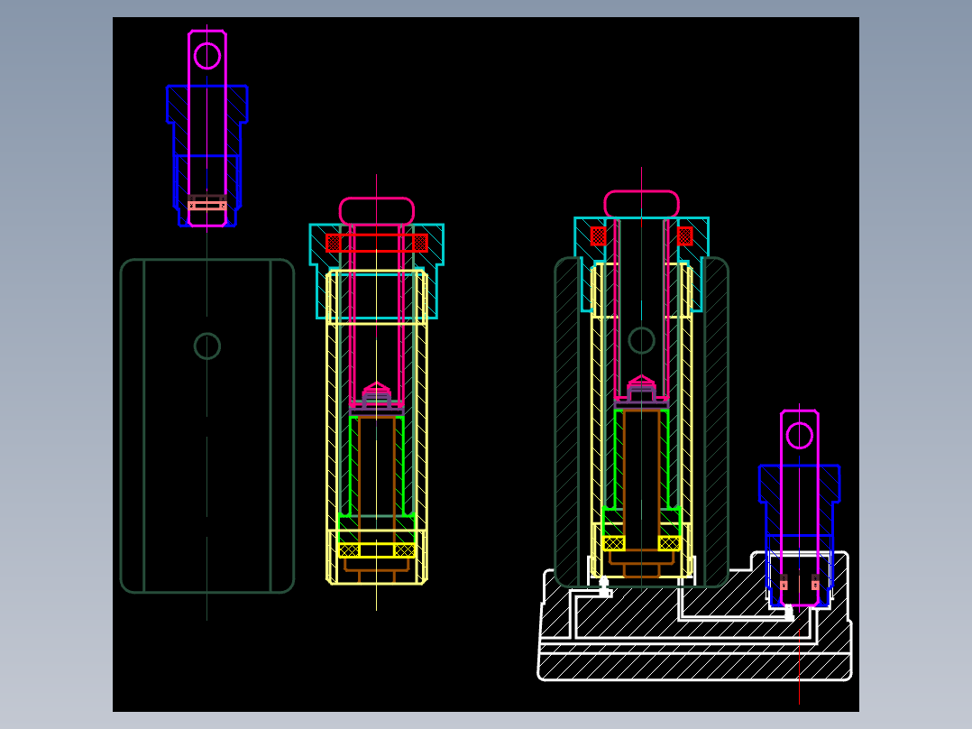Select the magenta circle on bottom-right plunger

(x=800, y=436)
